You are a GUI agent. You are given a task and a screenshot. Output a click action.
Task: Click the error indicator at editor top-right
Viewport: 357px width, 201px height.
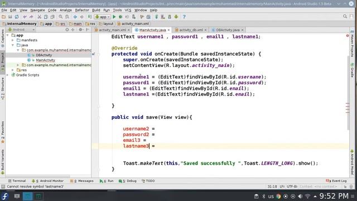tap(348, 36)
